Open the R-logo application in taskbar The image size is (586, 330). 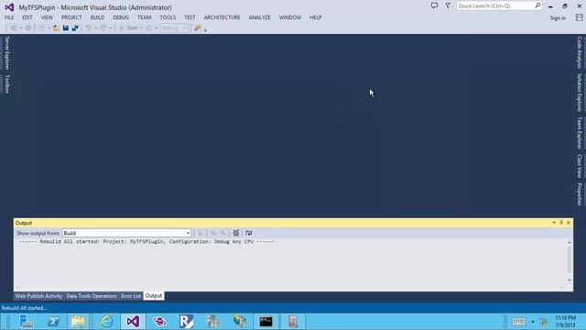pyautogui.click(x=186, y=322)
